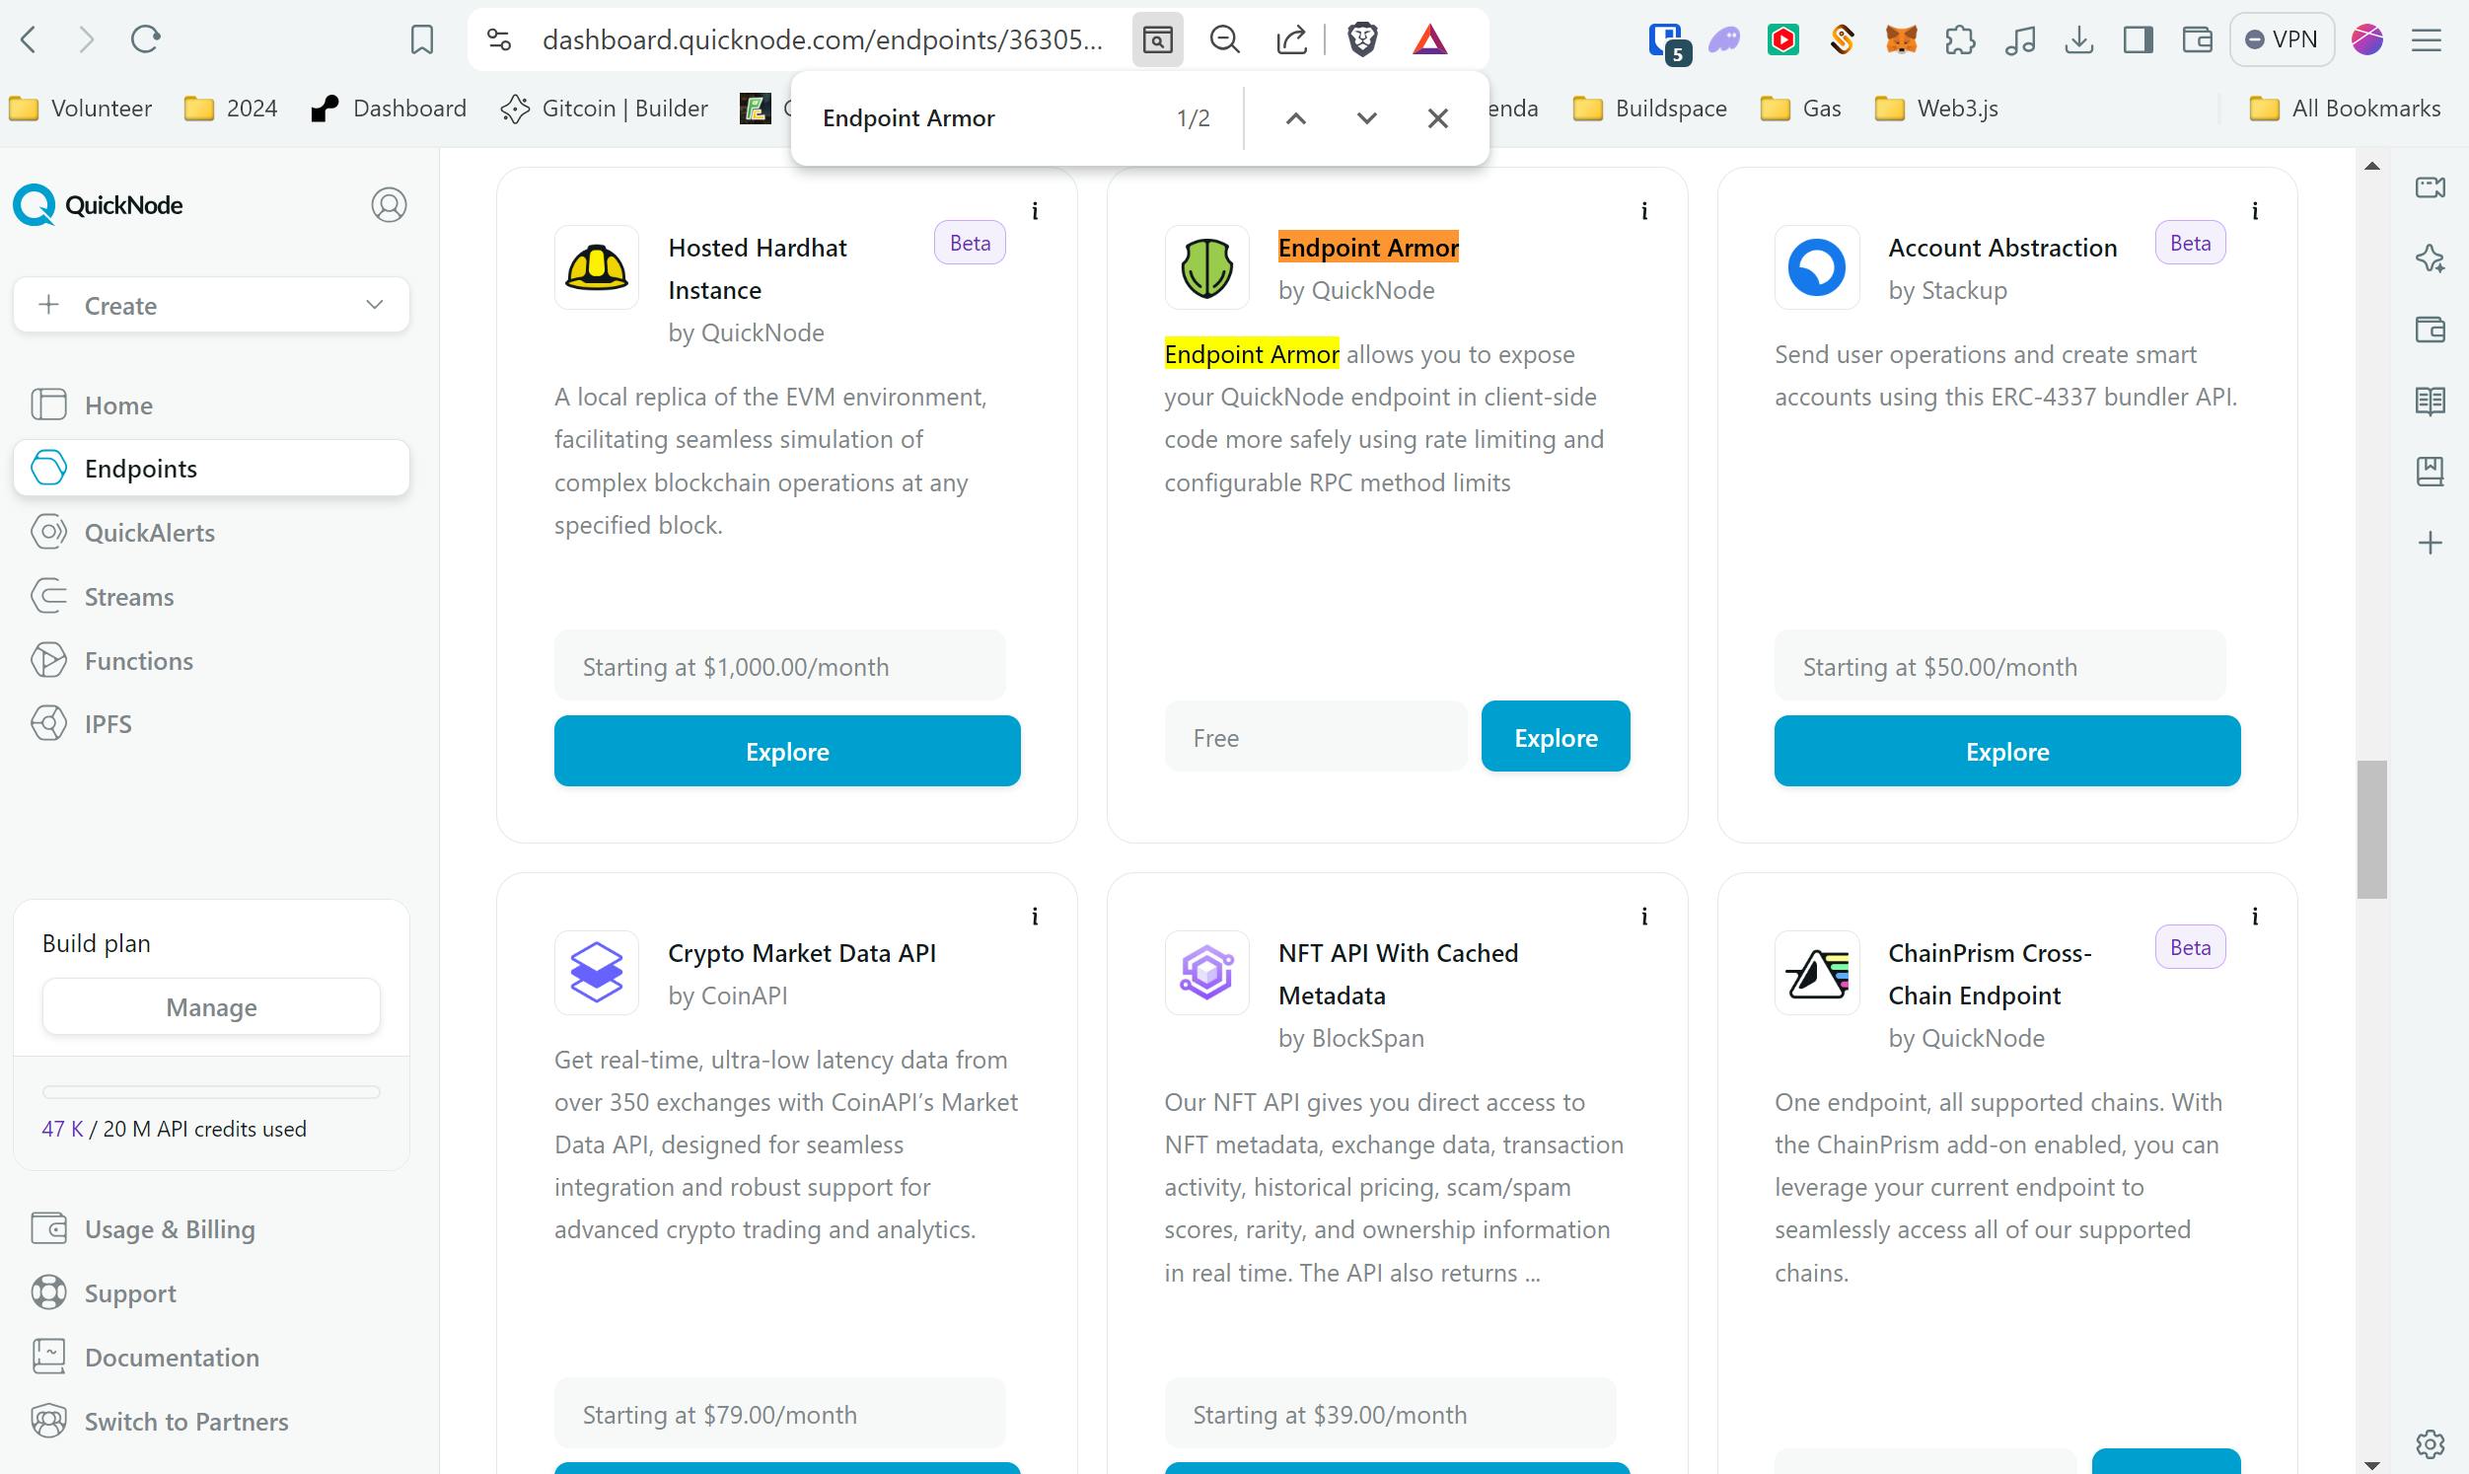Click Explore for Account Abstraction addon
The image size is (2469, 1474).
pos(2007,749)
